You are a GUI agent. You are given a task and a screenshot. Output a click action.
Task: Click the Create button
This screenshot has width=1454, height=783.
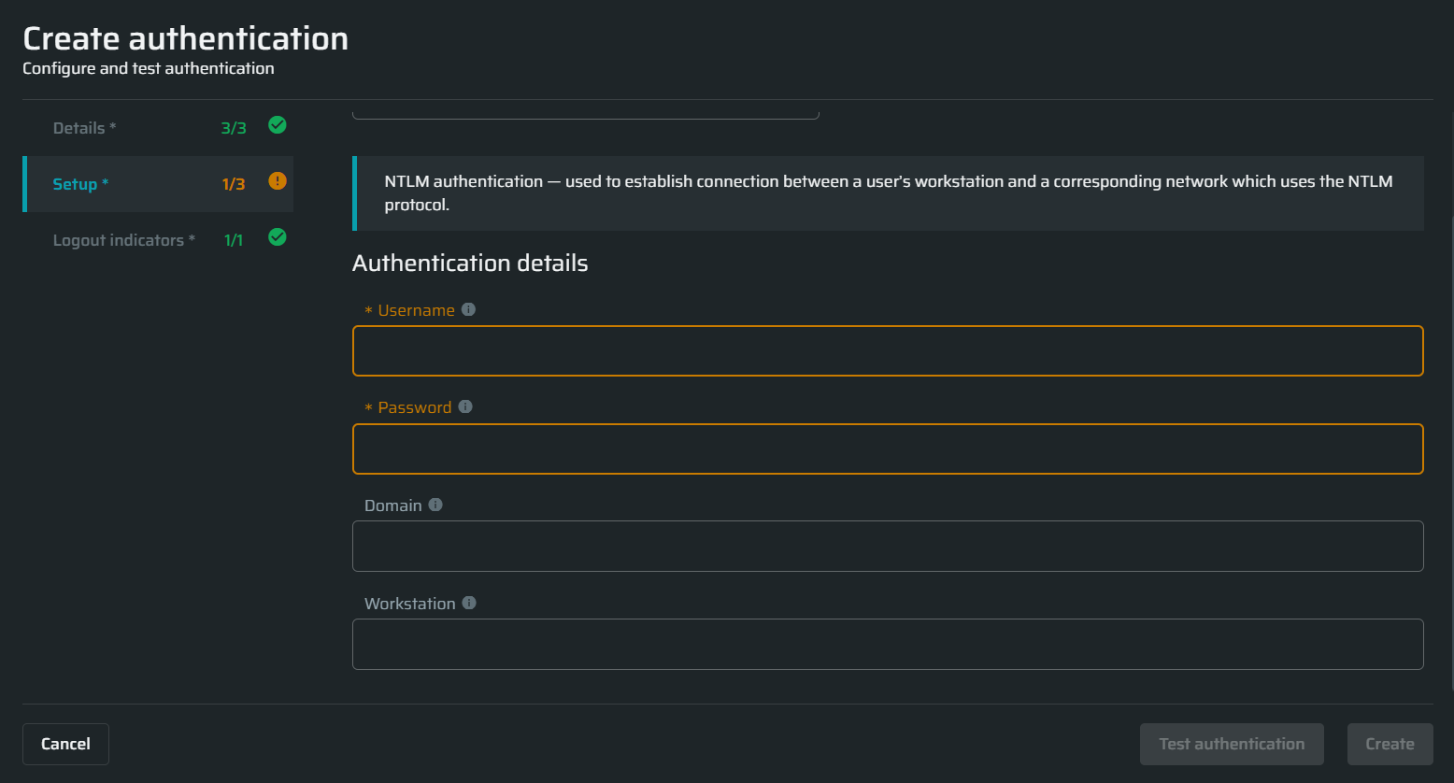1390,745
